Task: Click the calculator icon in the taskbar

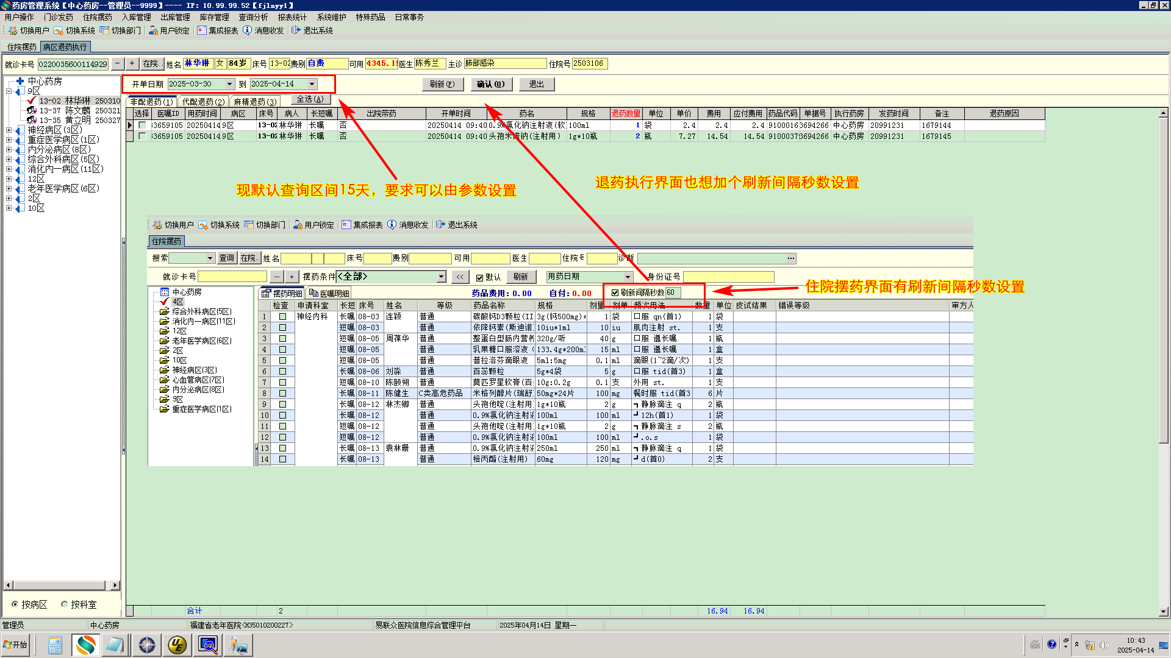Action: point(55,645)
